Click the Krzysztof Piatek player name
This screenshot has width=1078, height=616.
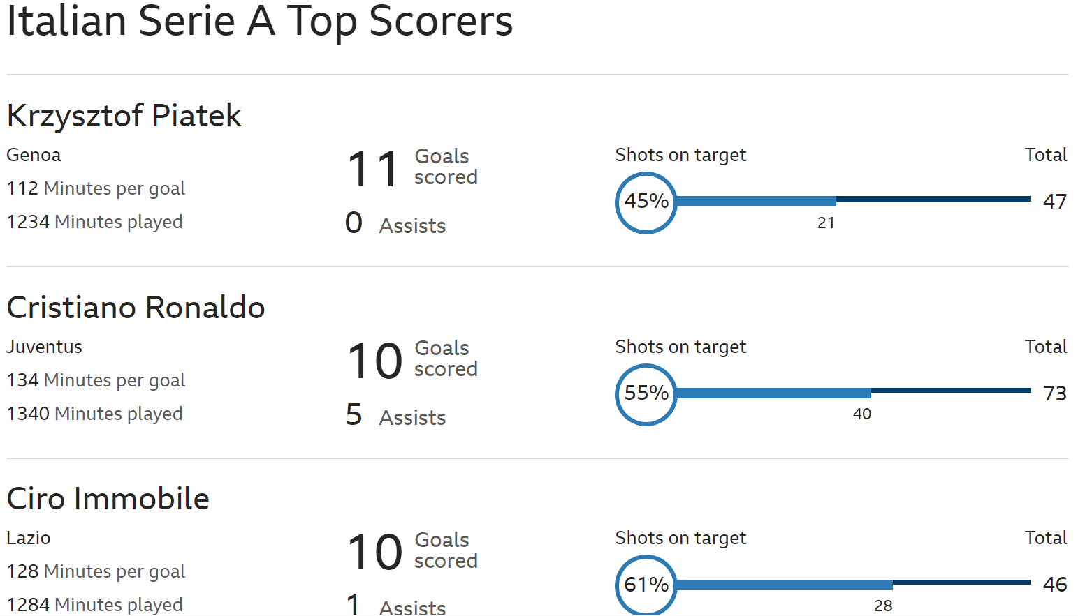(x=124, y=116)
